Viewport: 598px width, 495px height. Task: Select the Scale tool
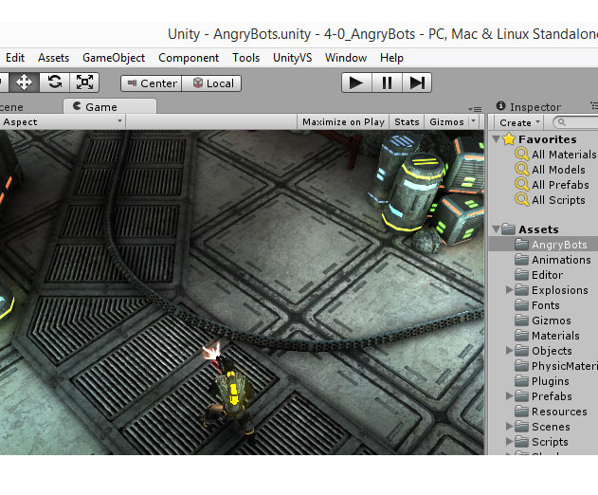tap(84, 82)
